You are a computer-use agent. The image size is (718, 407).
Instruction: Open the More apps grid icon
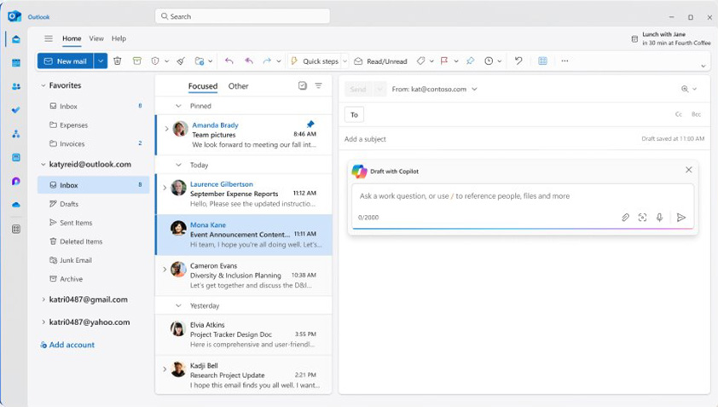pos(16,229)
